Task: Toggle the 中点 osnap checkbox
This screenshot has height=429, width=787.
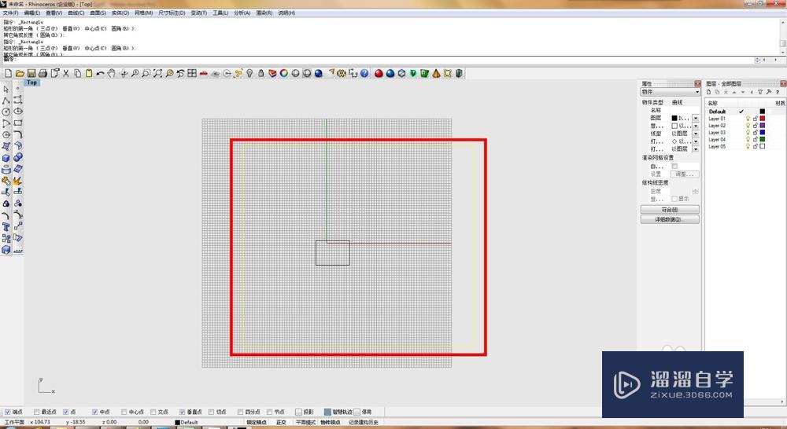Action: tap(95, 412)
